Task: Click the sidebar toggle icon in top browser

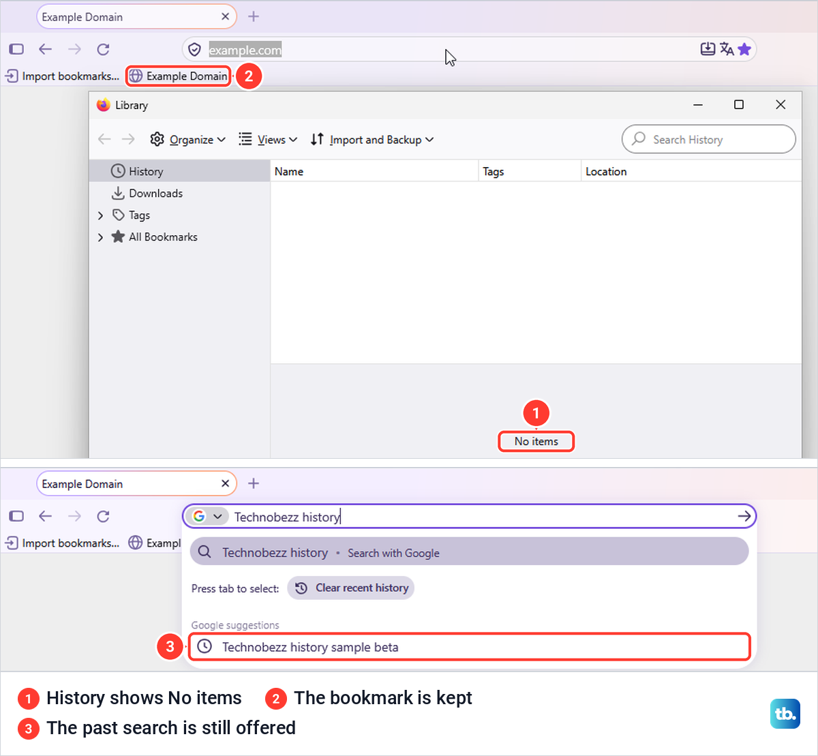Action: (16, 49)
